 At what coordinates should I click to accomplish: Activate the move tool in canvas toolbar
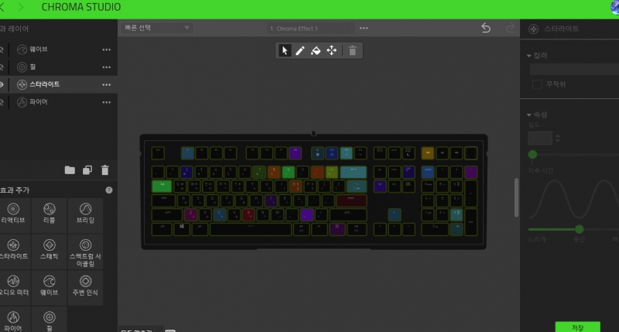point(332,50)
